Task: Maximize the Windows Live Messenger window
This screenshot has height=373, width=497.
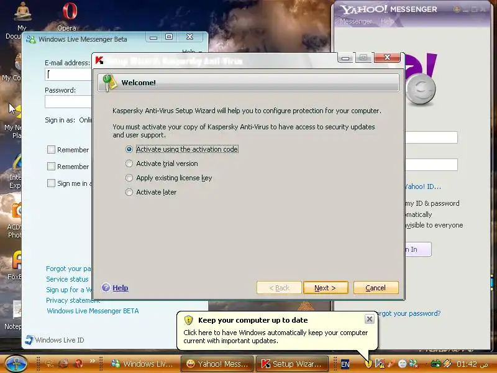Action: click(x=169, y=37)
